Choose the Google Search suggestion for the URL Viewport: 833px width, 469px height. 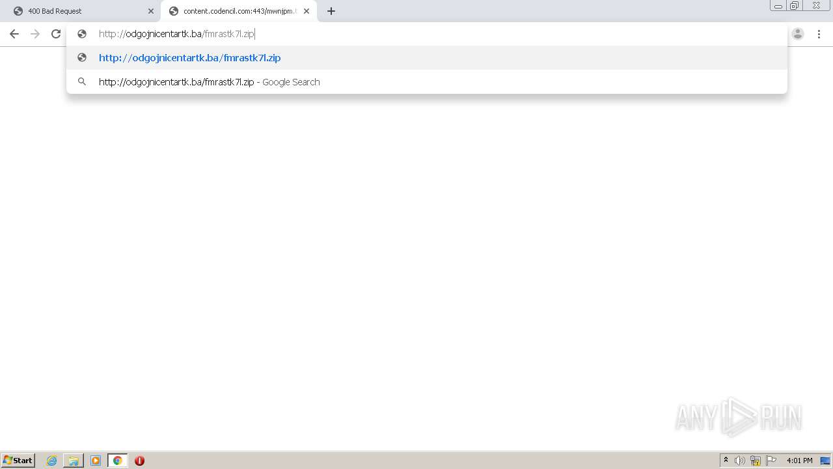pyautogui.click(x=427, y=81)
